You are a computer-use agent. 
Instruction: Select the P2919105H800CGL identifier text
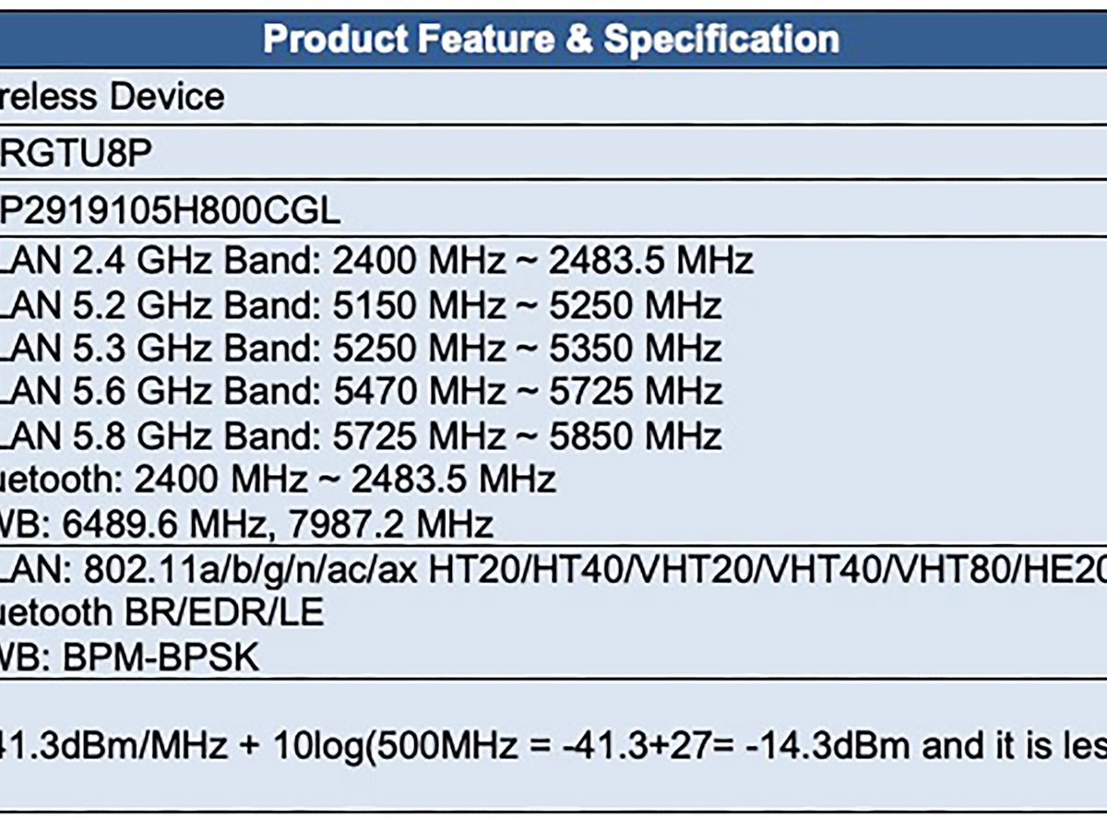coord(170,212)
